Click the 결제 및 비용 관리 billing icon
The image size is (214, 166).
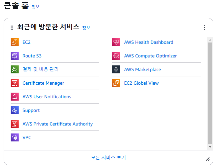coord(15,69)
